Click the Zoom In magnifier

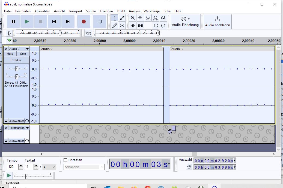(133, 18)
